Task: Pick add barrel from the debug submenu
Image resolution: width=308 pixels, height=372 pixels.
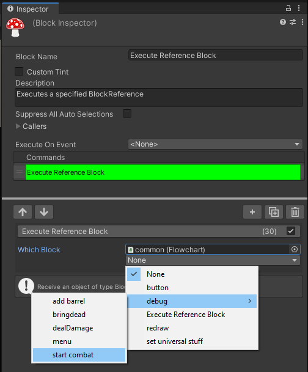Action: tap(79, 301)
